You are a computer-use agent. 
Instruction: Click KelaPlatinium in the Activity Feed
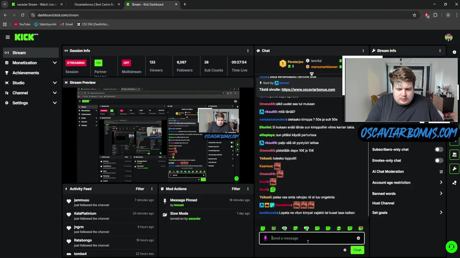(x=85, y=214)
